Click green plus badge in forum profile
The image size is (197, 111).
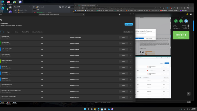point(181,21)
